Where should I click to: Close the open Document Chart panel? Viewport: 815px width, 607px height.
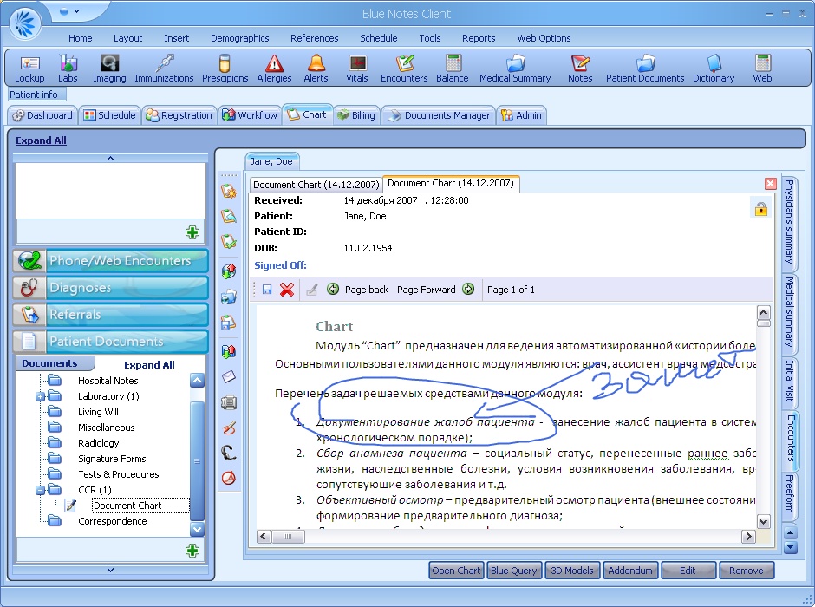point(770,184)
